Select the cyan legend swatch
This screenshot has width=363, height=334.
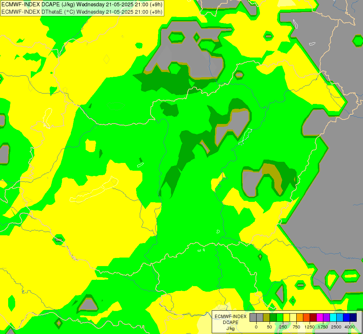pos(333,317)
